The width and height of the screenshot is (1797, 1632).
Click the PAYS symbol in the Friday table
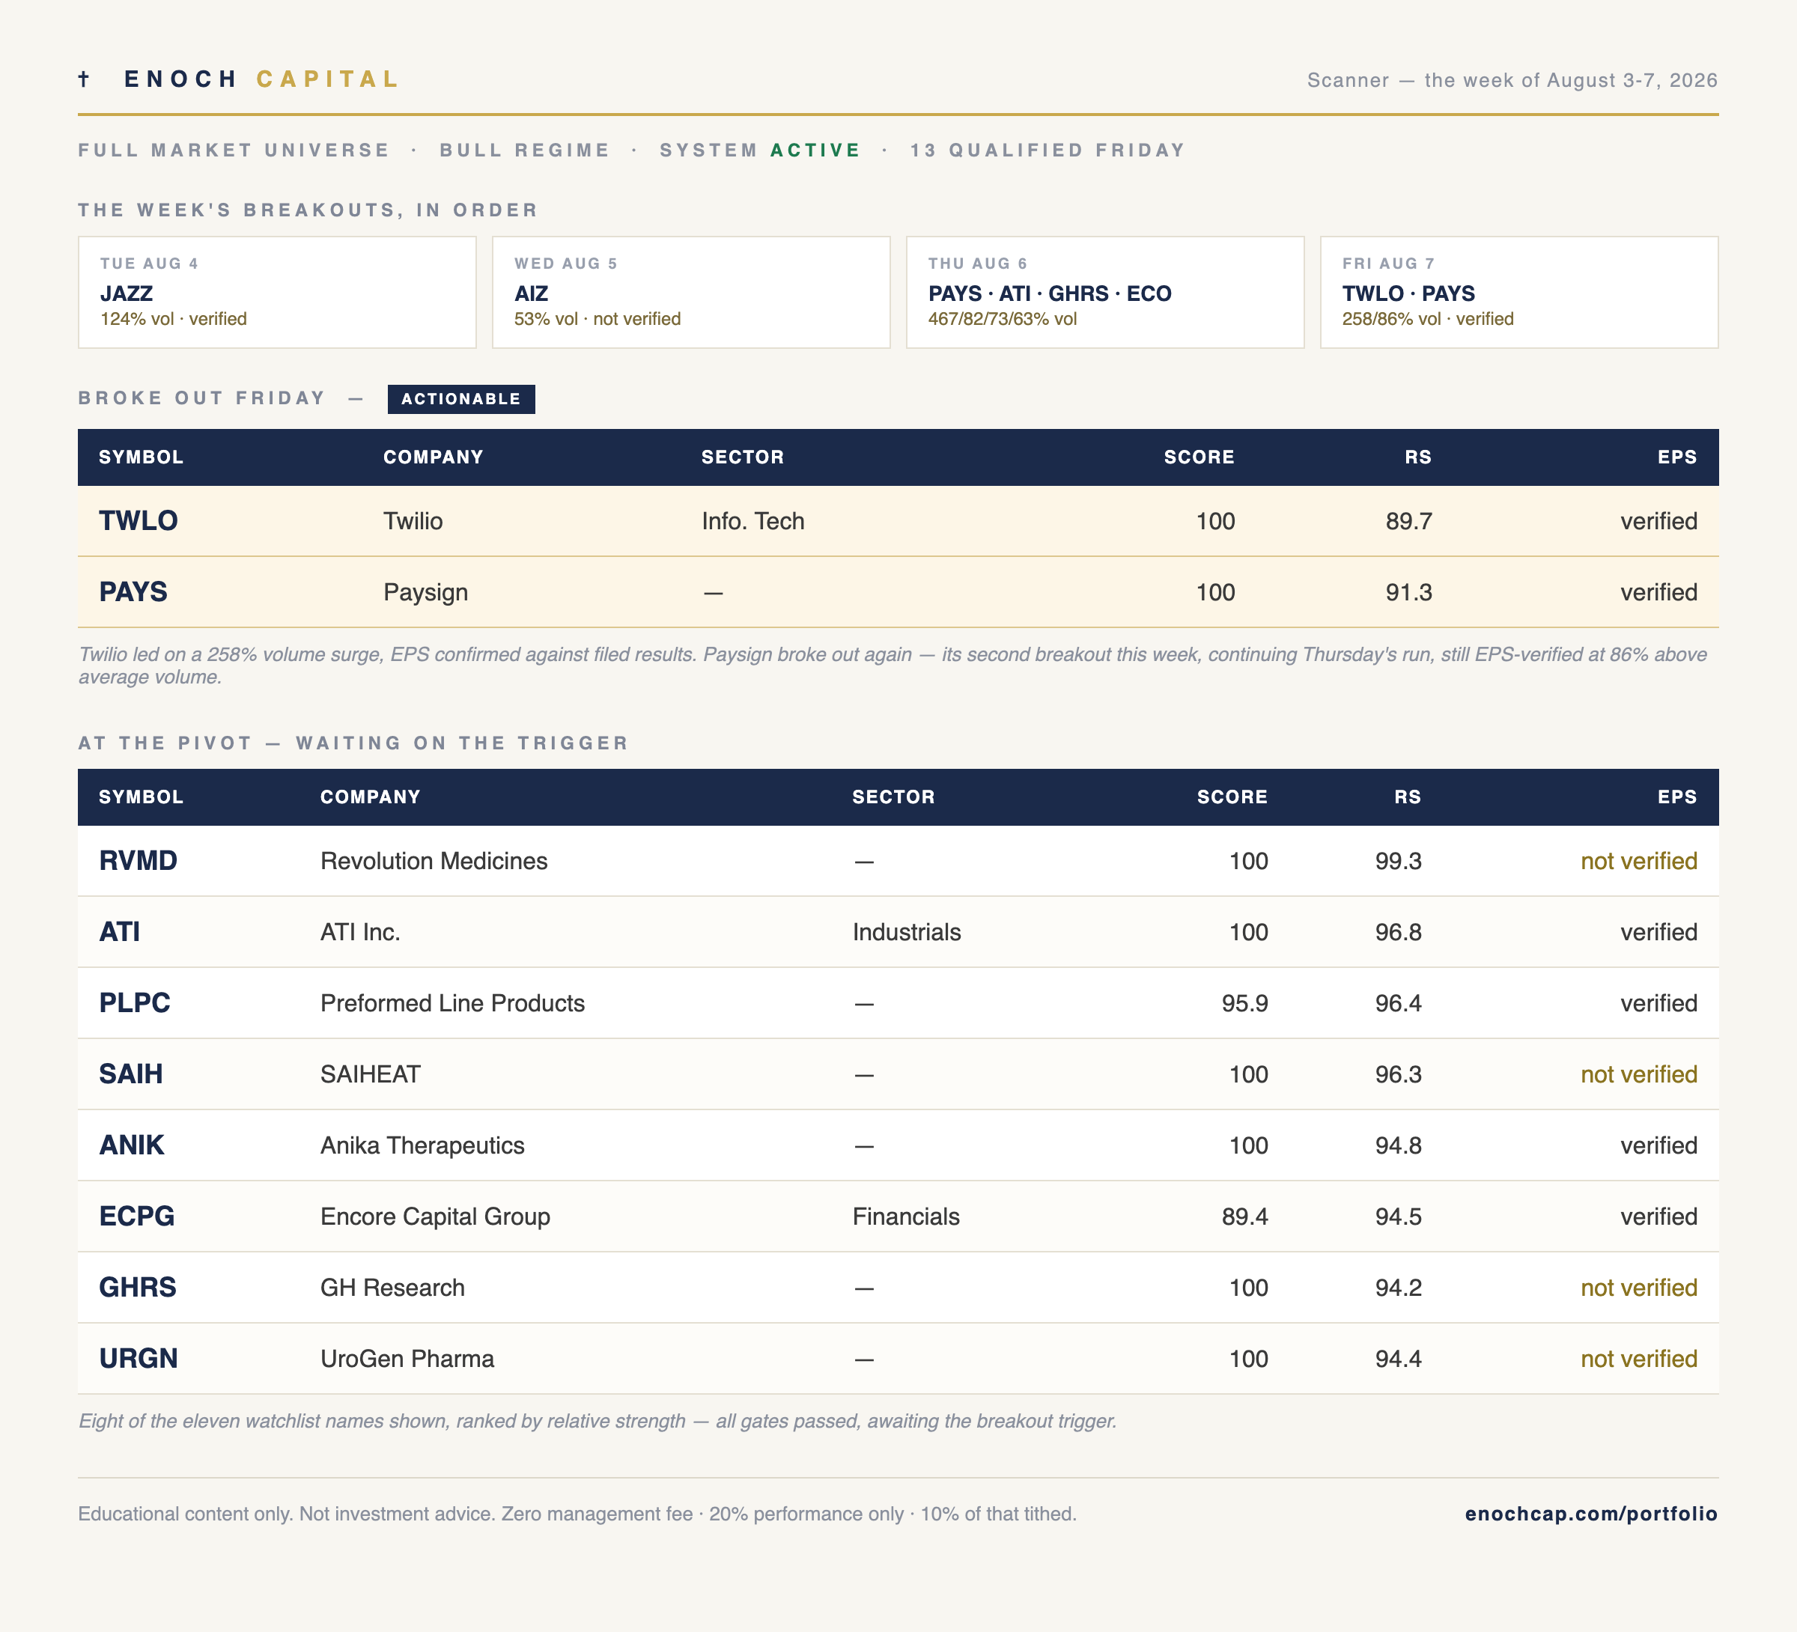pyautogui.click(x=133, y=592)
